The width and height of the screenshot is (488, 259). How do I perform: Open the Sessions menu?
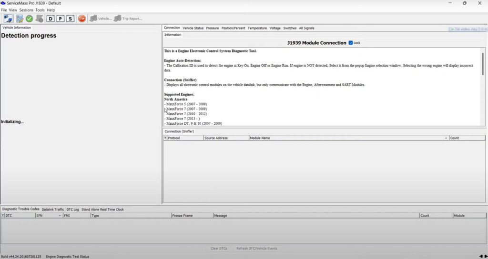click(x=26, y=10)
